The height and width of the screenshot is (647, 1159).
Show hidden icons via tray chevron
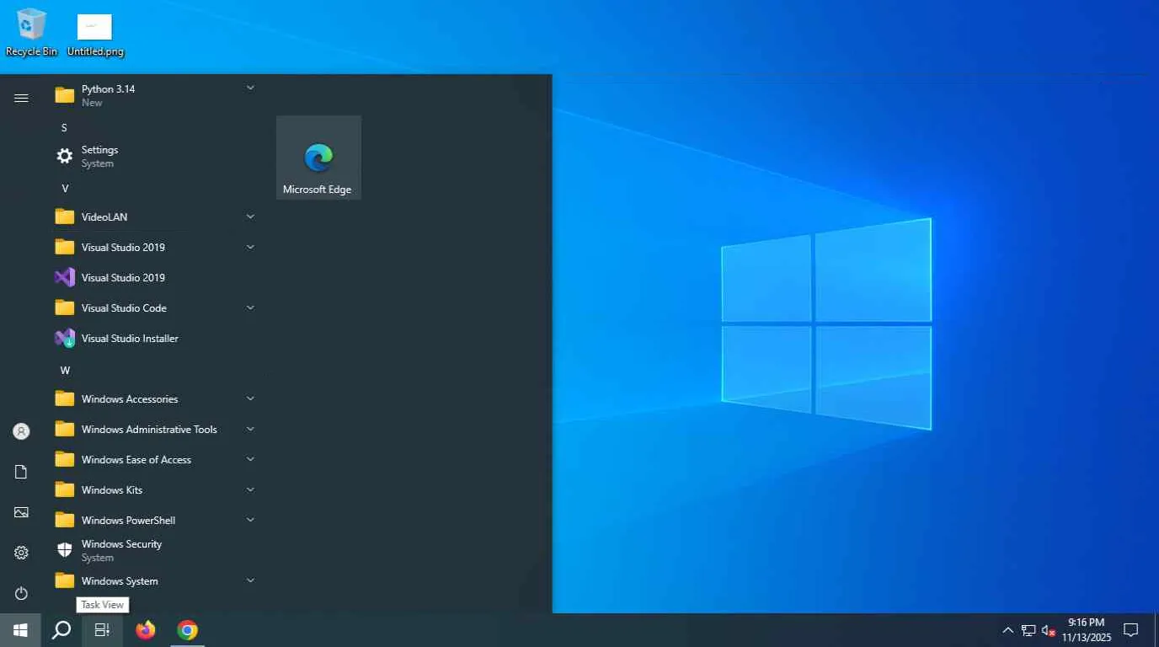coord(1007,630)
